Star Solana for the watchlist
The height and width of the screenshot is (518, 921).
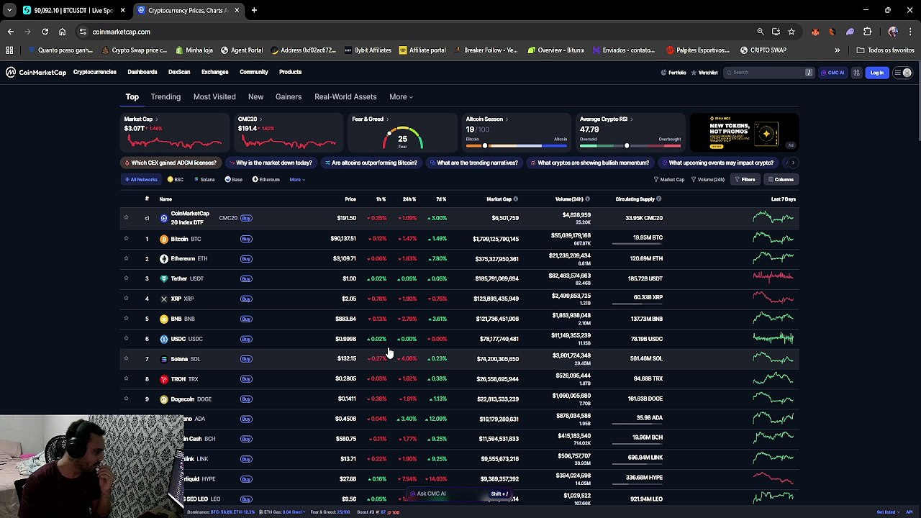tap(126, 358)
